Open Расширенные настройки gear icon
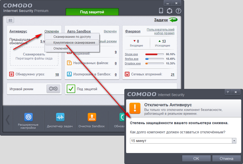Viewport: 243px width, 164px height. tap(28, 117)
